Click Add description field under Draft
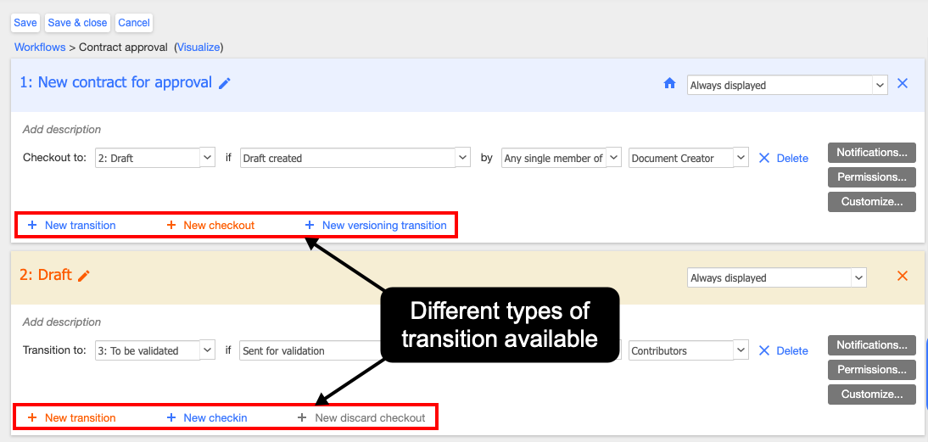This screenshot has width=928, height=442. (62, 322)
